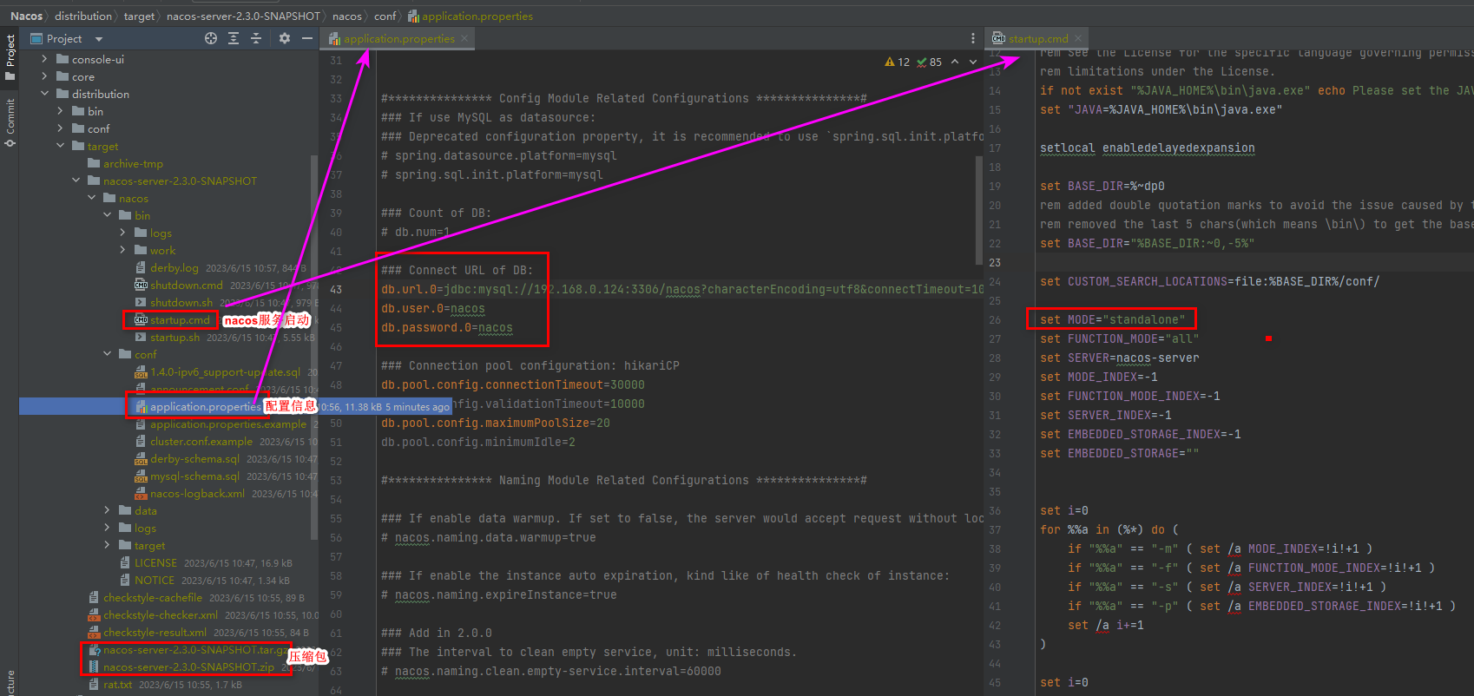Jump to next highlighted problem

coord(973,62)
